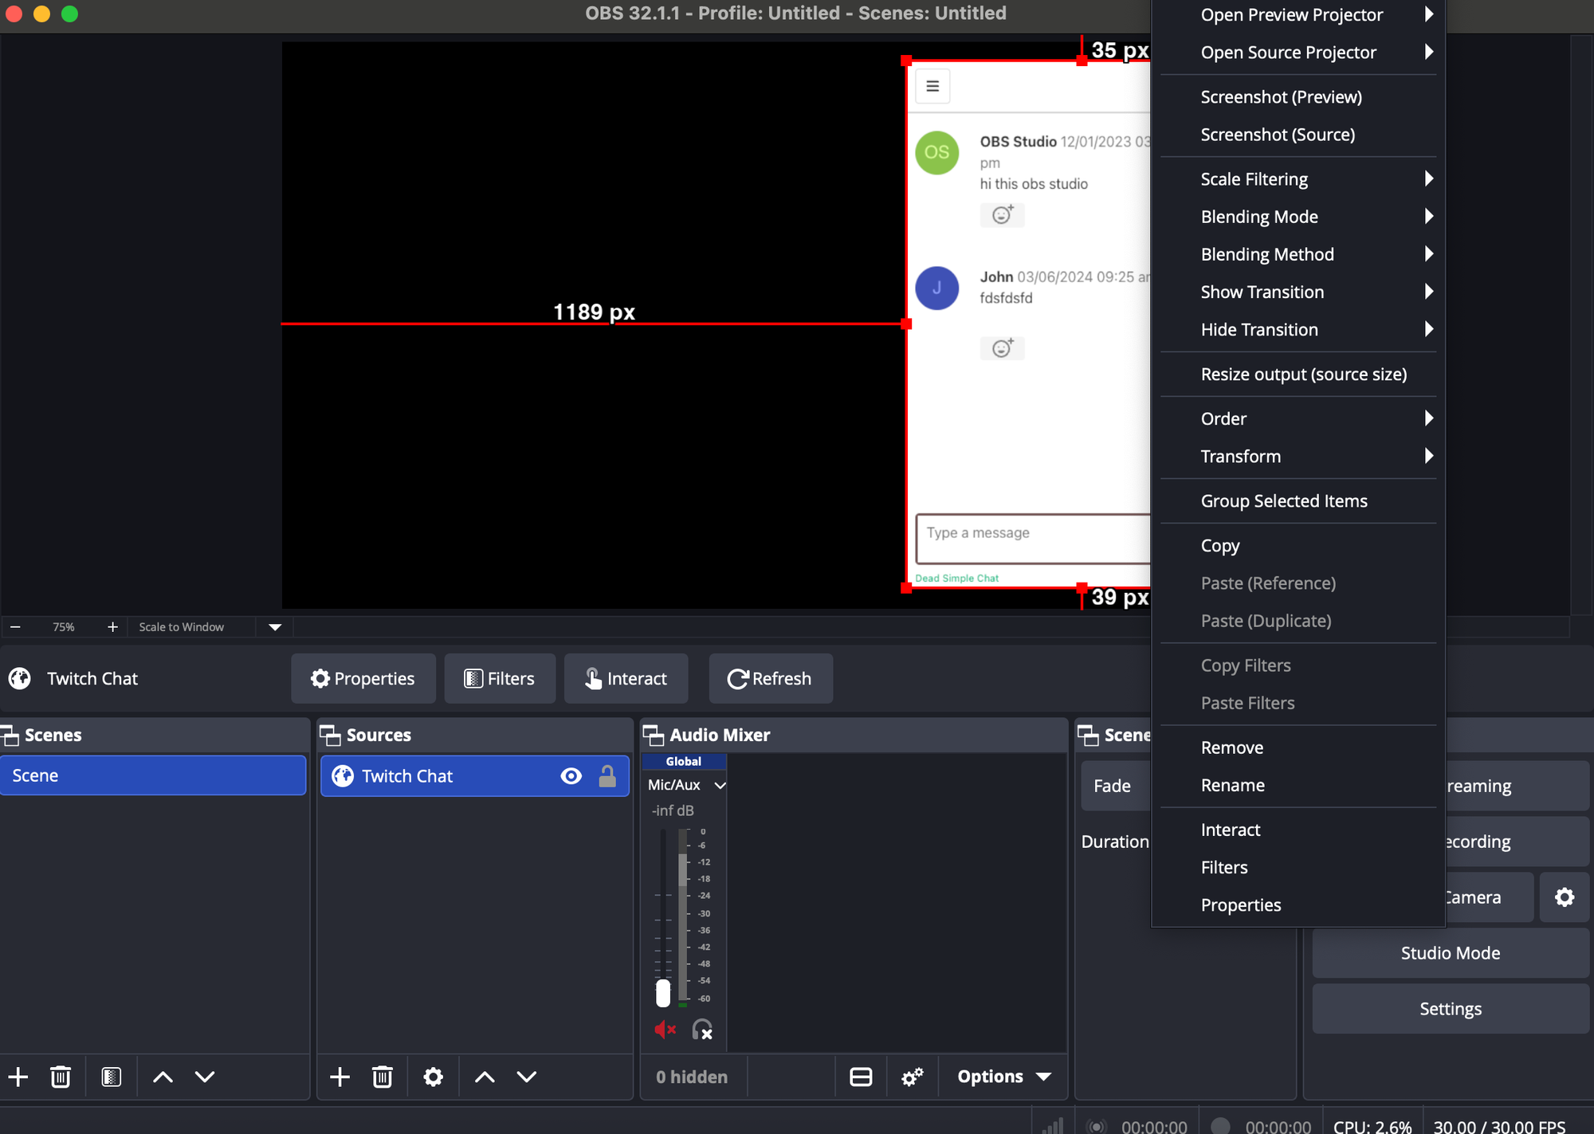Click the Studio Mode button

coord(1450,953)
